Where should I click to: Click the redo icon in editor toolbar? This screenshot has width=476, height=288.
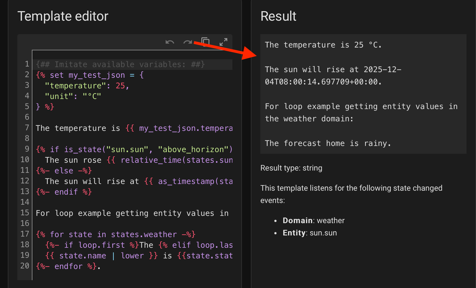[x=187, y=42]
